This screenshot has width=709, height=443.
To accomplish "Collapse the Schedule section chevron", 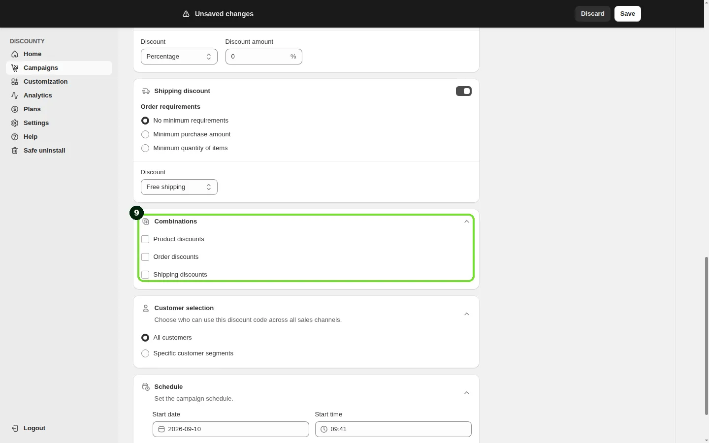I will [467, 393].
